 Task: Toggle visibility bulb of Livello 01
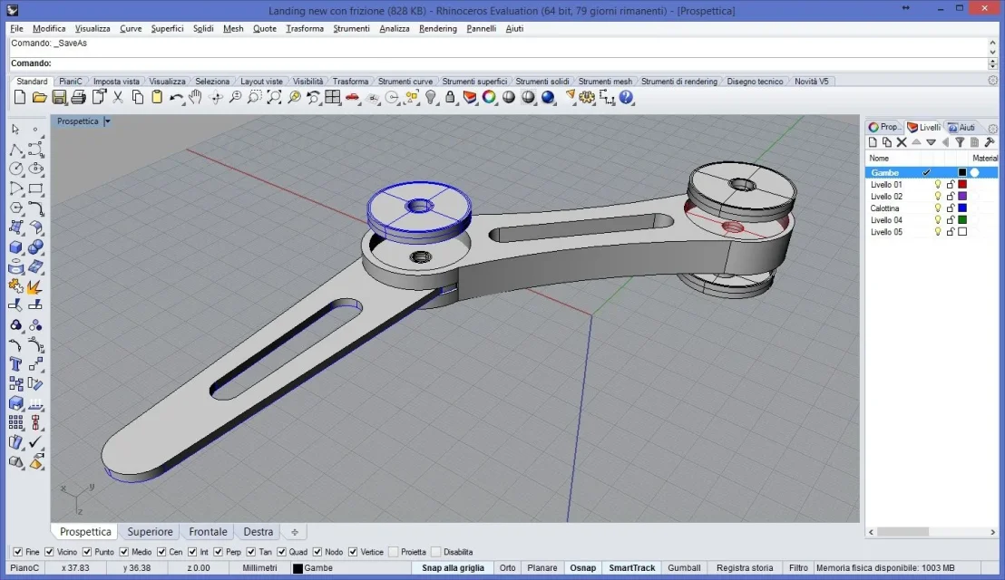click(938, 184)
